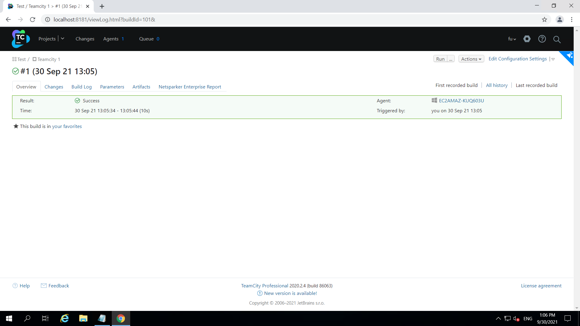The width and height of the screenshot is (580, 326).
Task: Open the help question mark icon
Action: point(542,39)
